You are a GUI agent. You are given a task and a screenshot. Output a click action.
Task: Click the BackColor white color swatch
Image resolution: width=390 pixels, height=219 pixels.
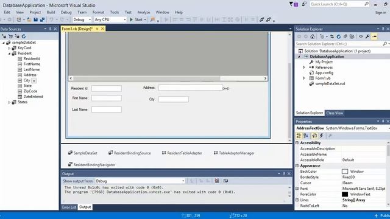(345, 172)
